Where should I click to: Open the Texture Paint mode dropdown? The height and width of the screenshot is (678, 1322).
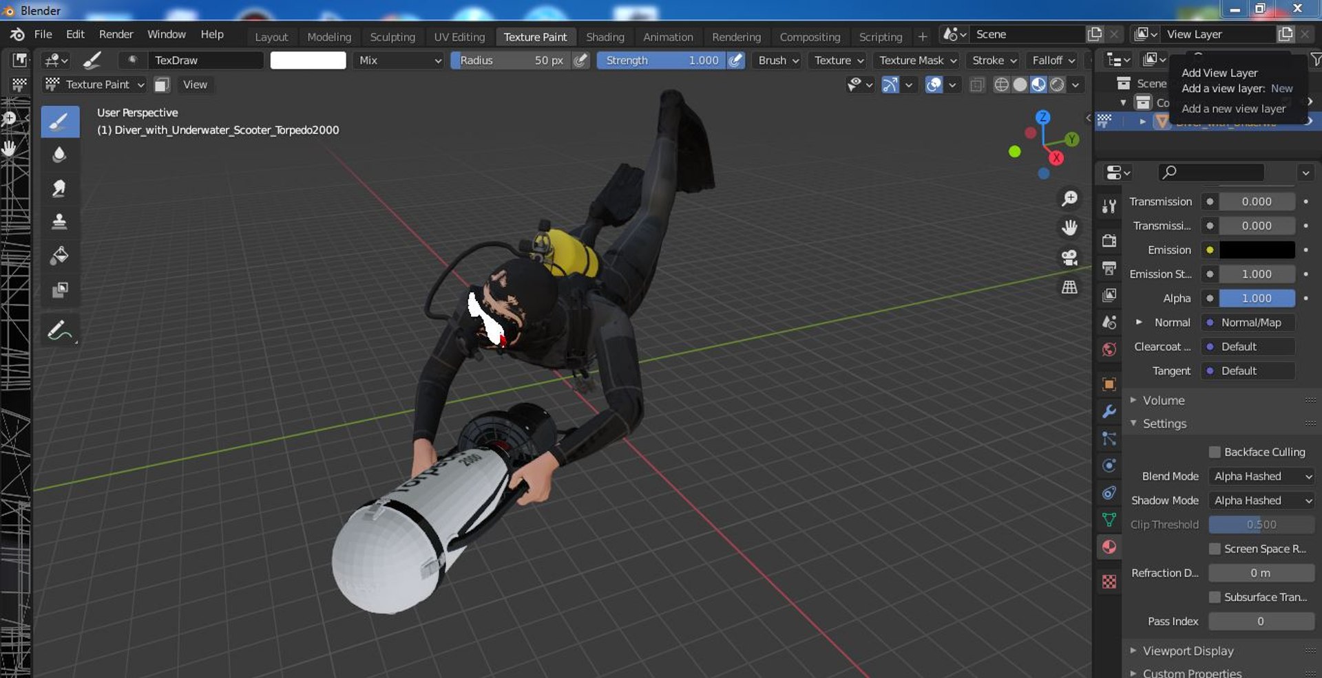click(94, 85)
